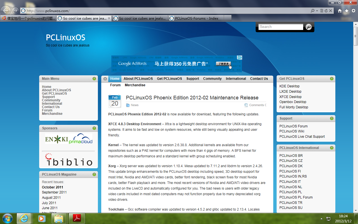Open About PCLinuxOS in the top navigation
358x224 pixels.
tap(138, 79)
